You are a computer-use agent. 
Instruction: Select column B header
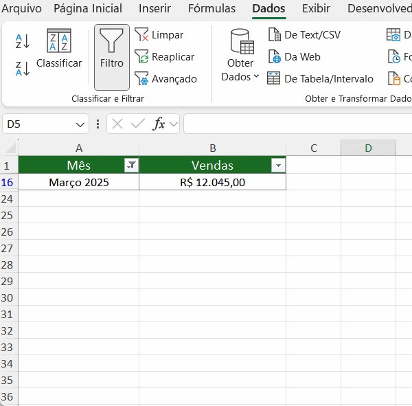tap(213, 148)
